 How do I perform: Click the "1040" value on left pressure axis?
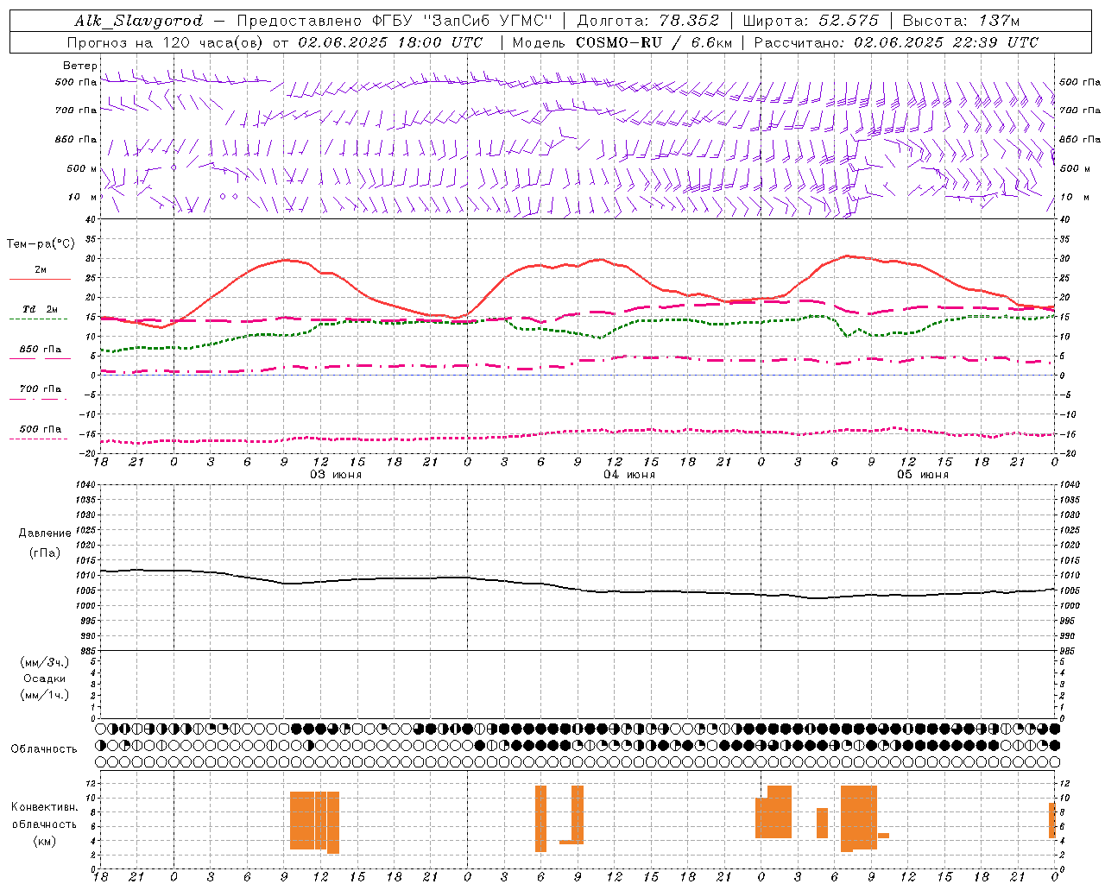87,485
